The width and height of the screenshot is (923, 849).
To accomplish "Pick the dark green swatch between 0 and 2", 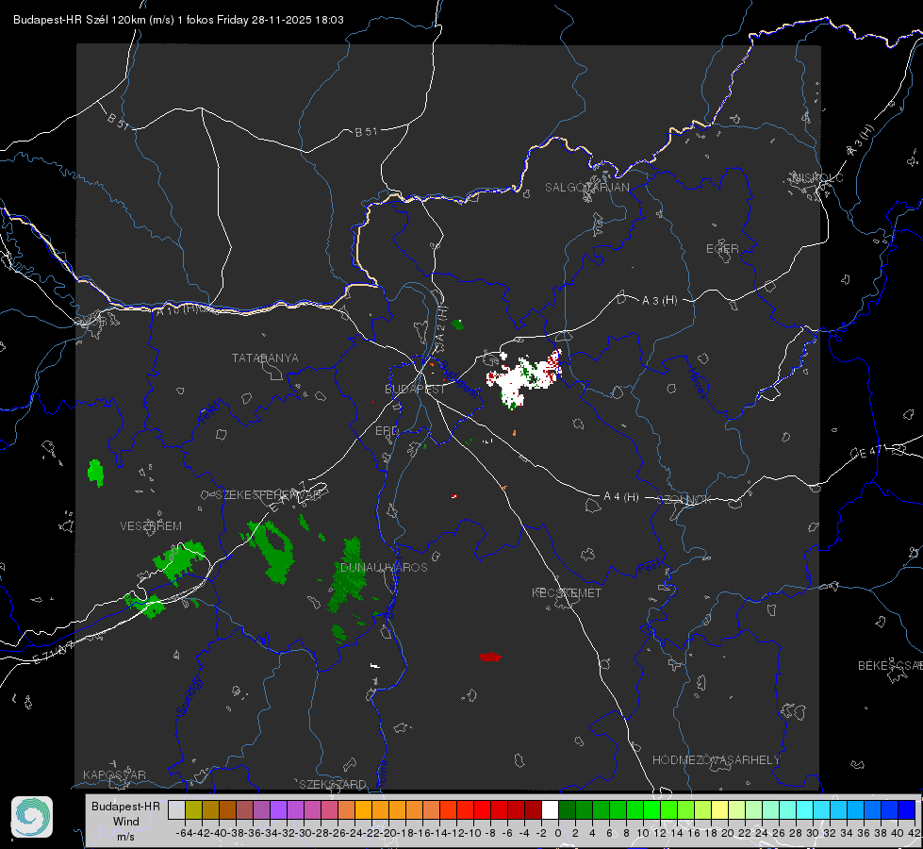I will [567, 809].
